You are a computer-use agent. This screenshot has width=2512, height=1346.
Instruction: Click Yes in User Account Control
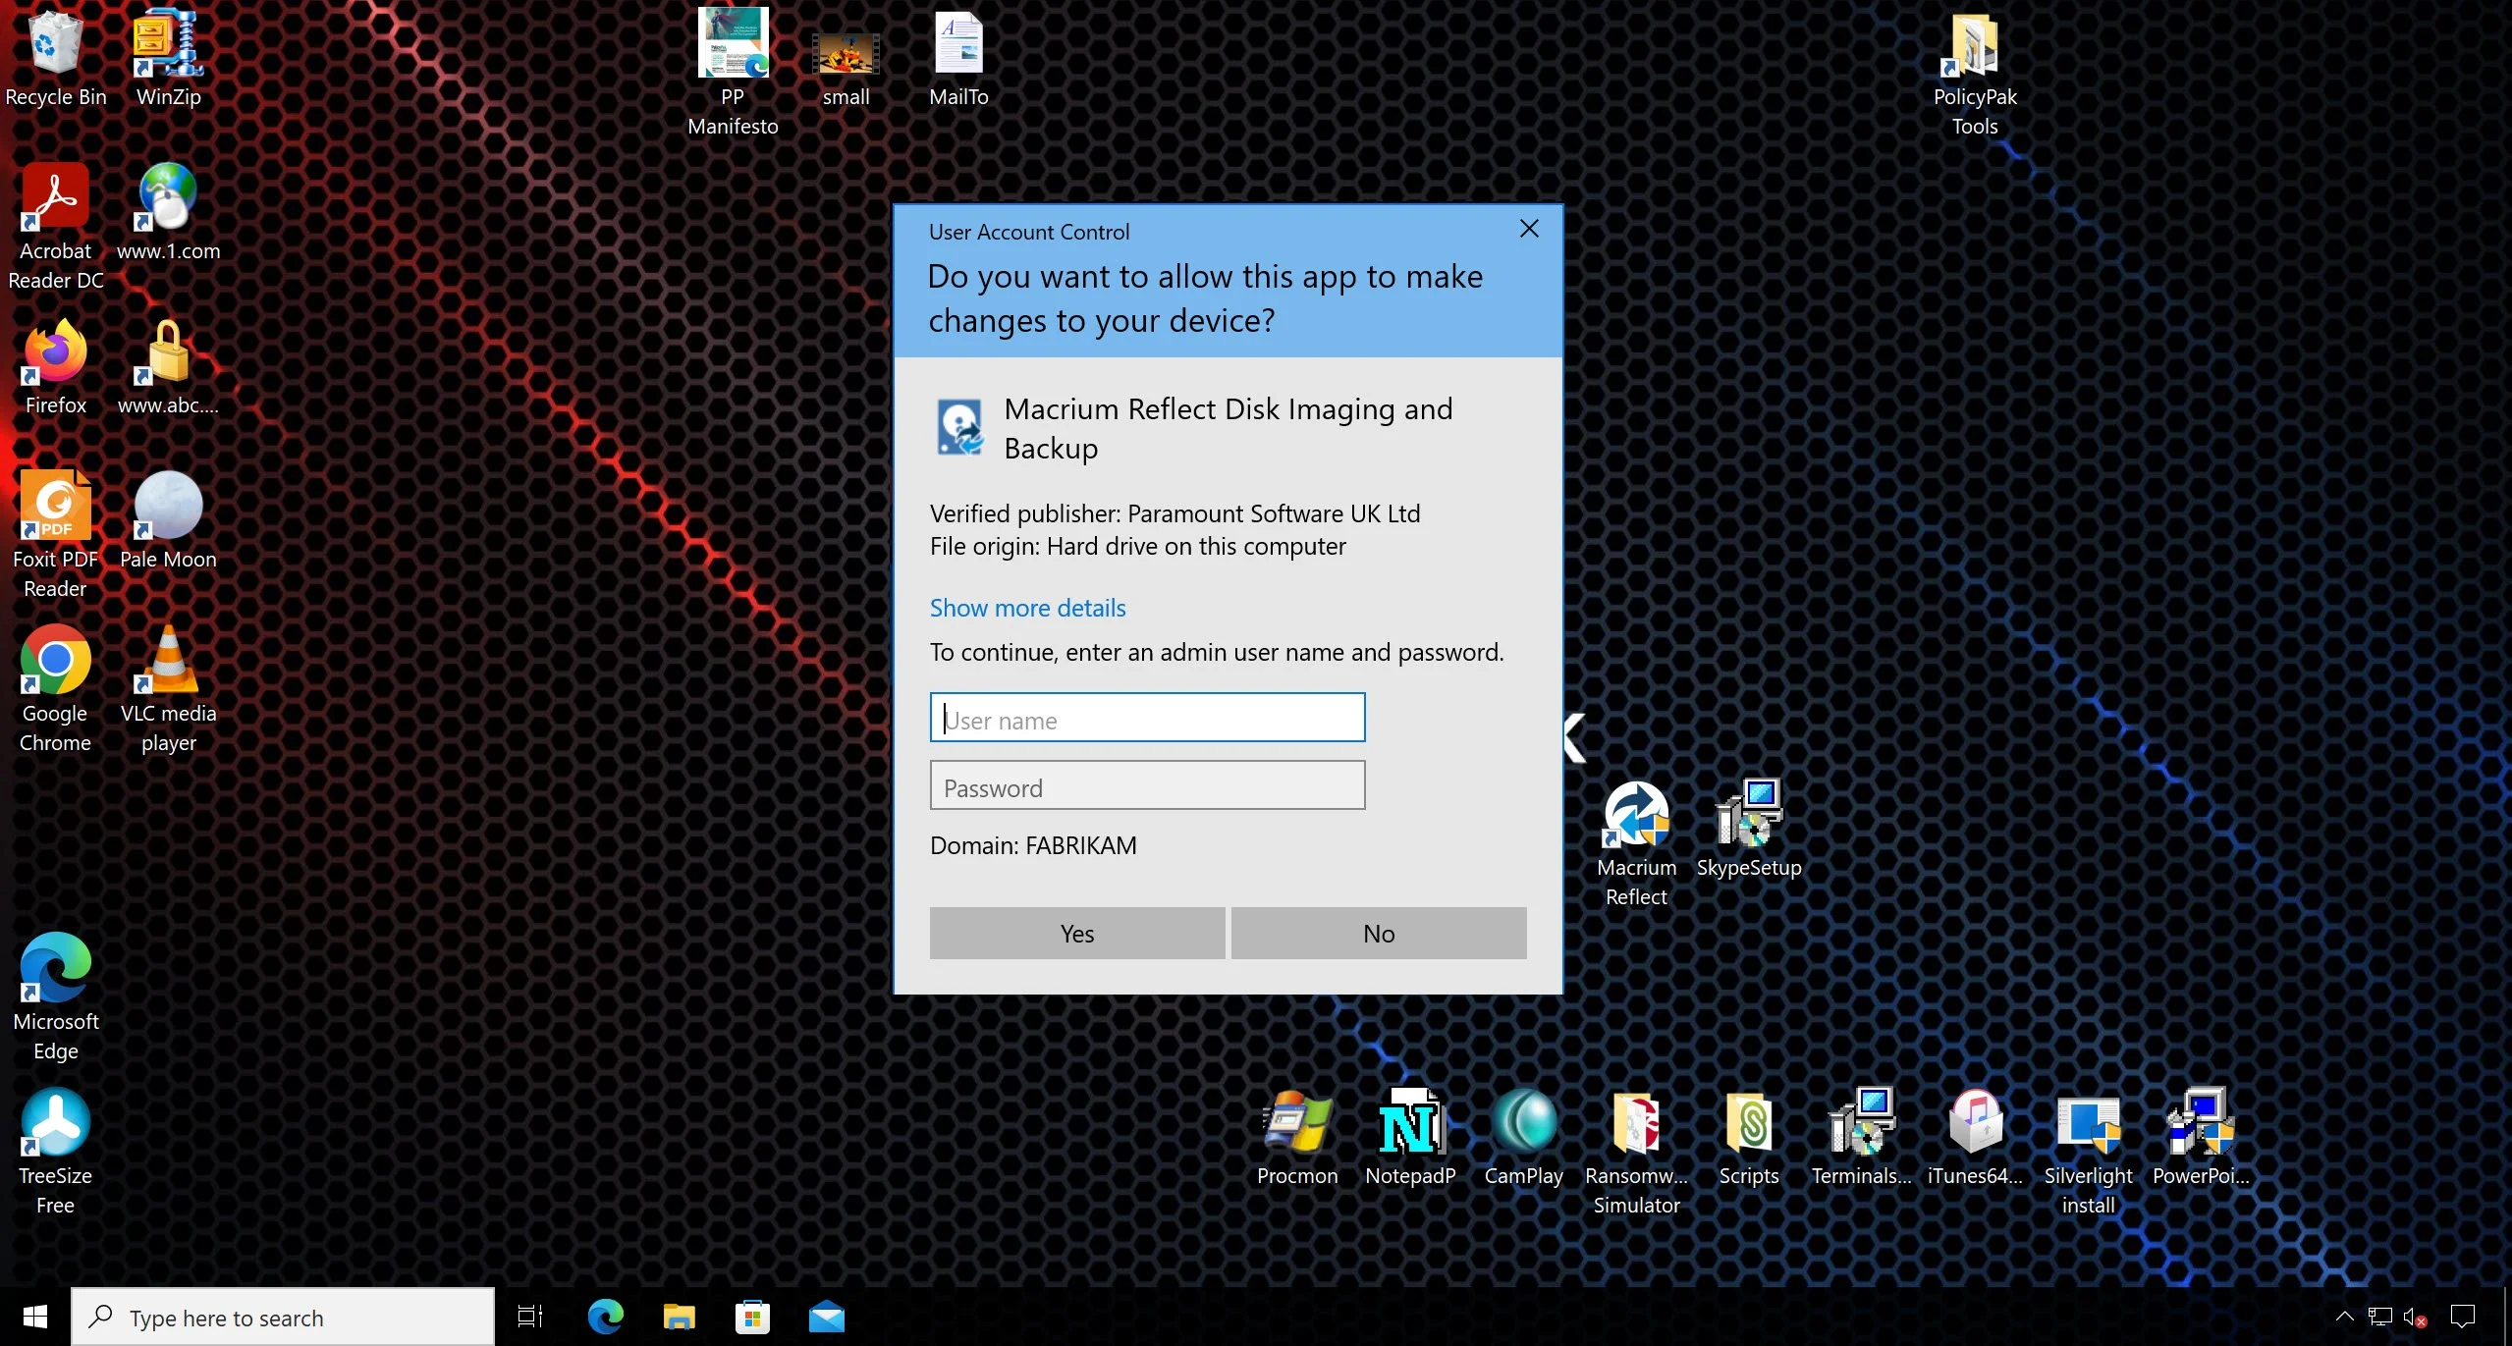1077,933
